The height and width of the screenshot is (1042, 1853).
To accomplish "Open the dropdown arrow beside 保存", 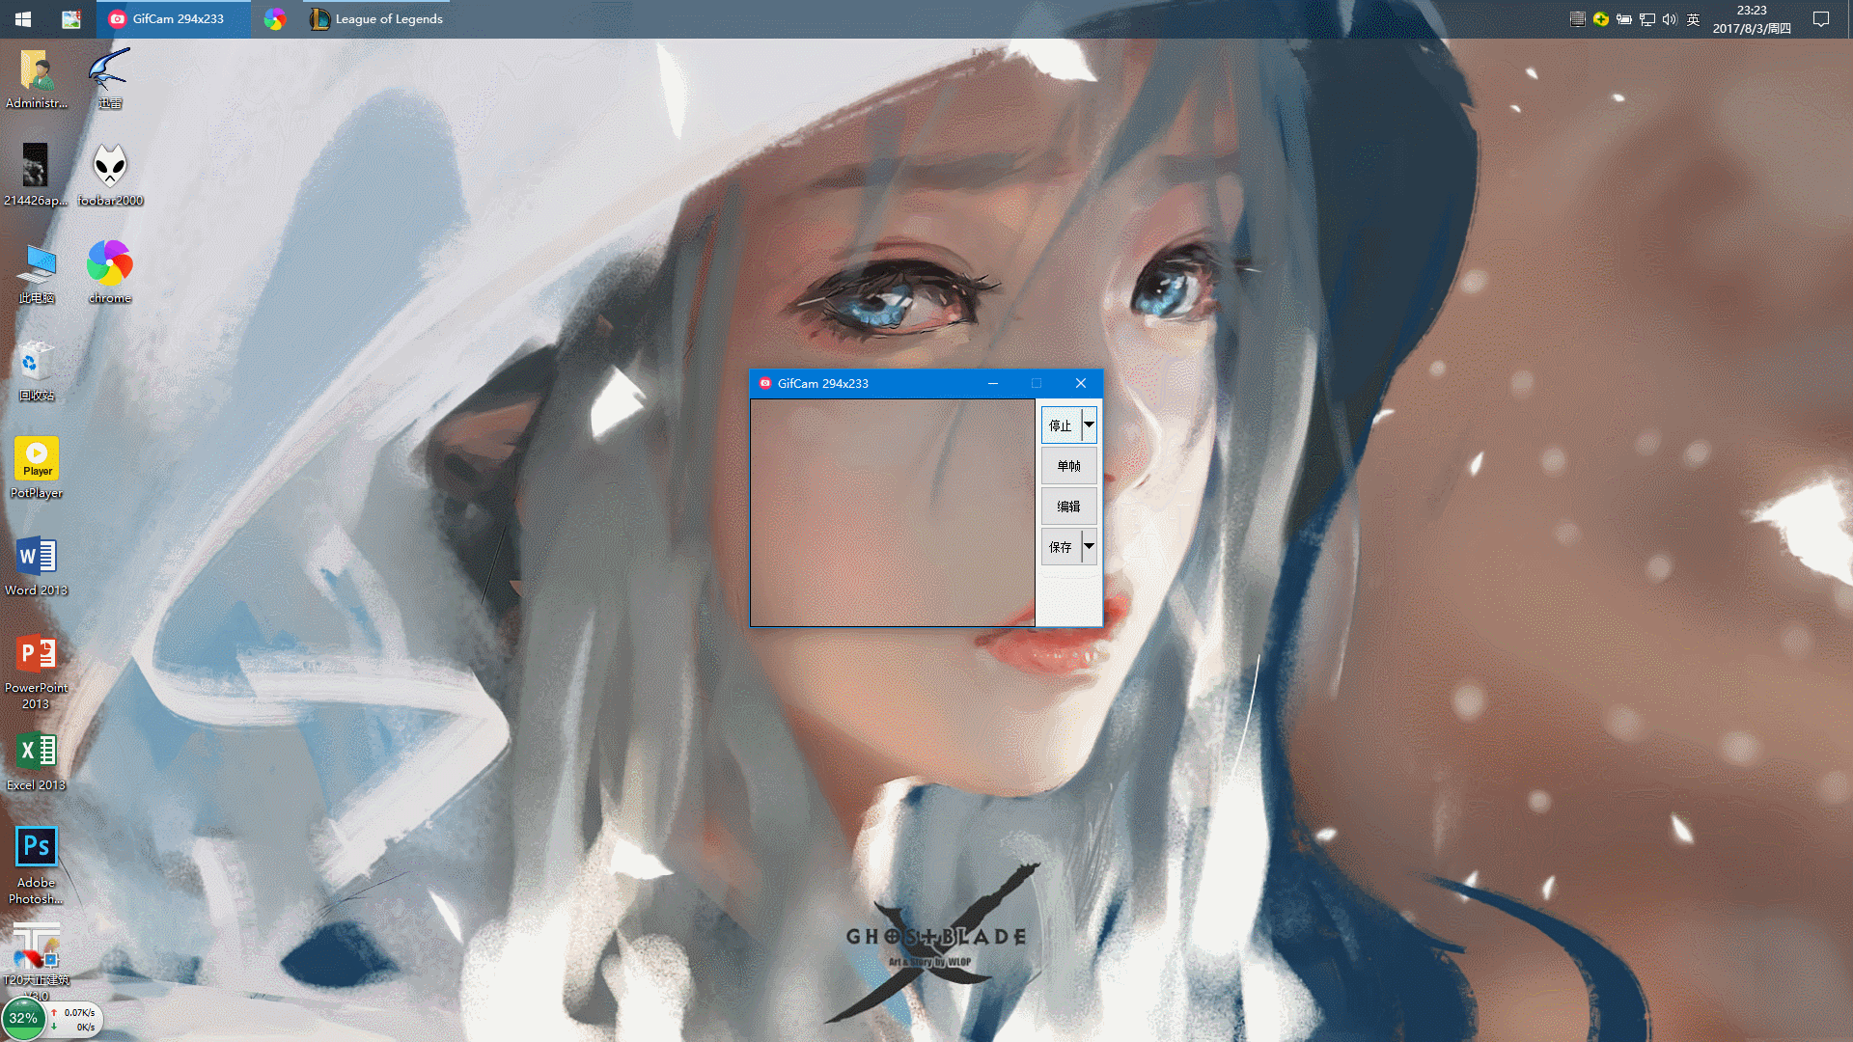I will [x=1089, y=547].
